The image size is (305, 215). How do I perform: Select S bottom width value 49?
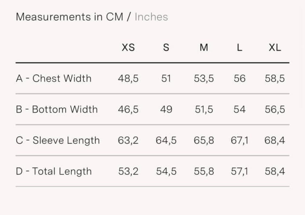tap(166, 109)
